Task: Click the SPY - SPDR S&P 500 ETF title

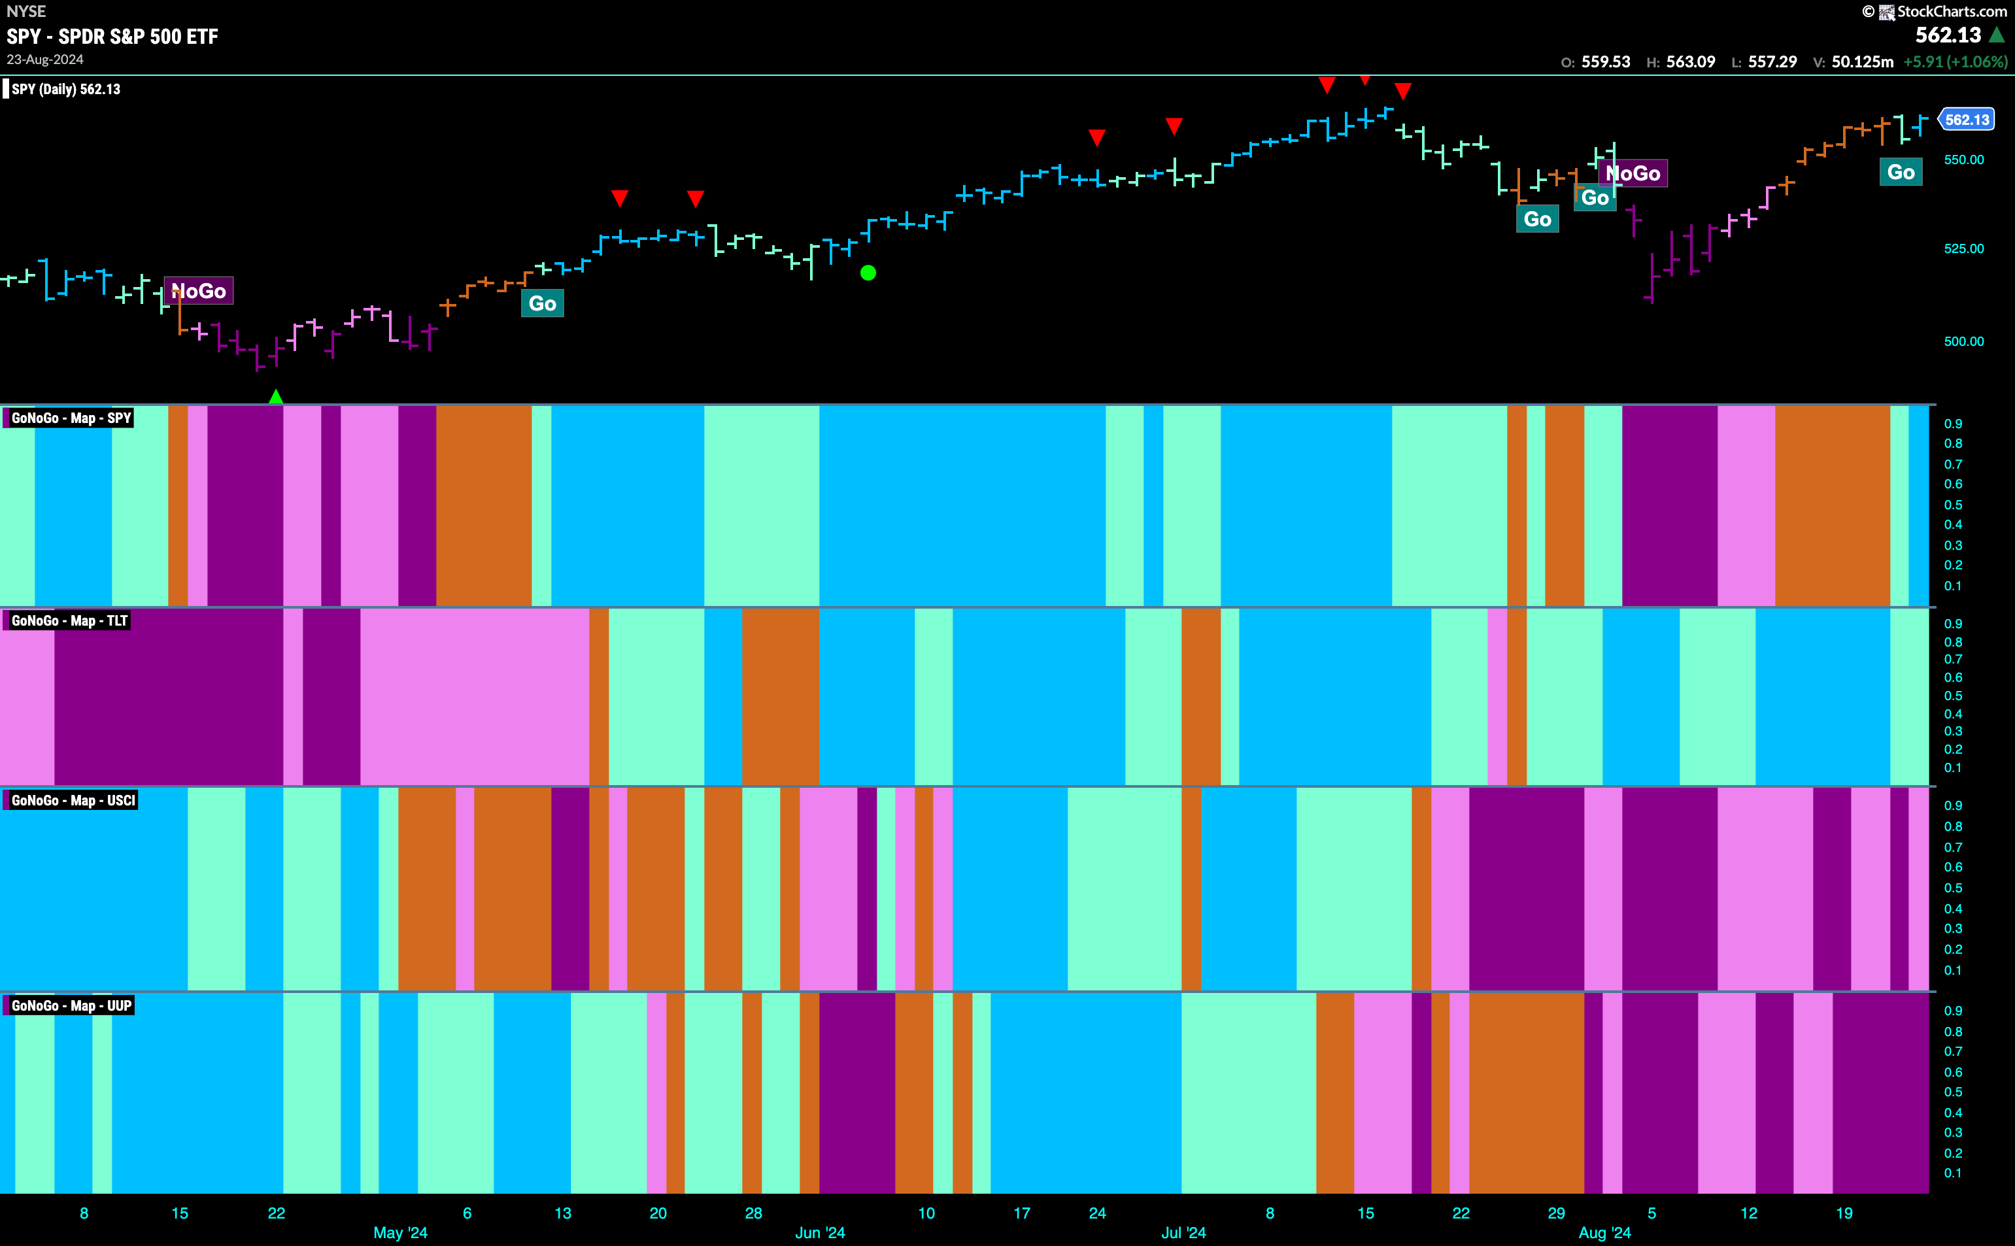Action: click(113, 36)
